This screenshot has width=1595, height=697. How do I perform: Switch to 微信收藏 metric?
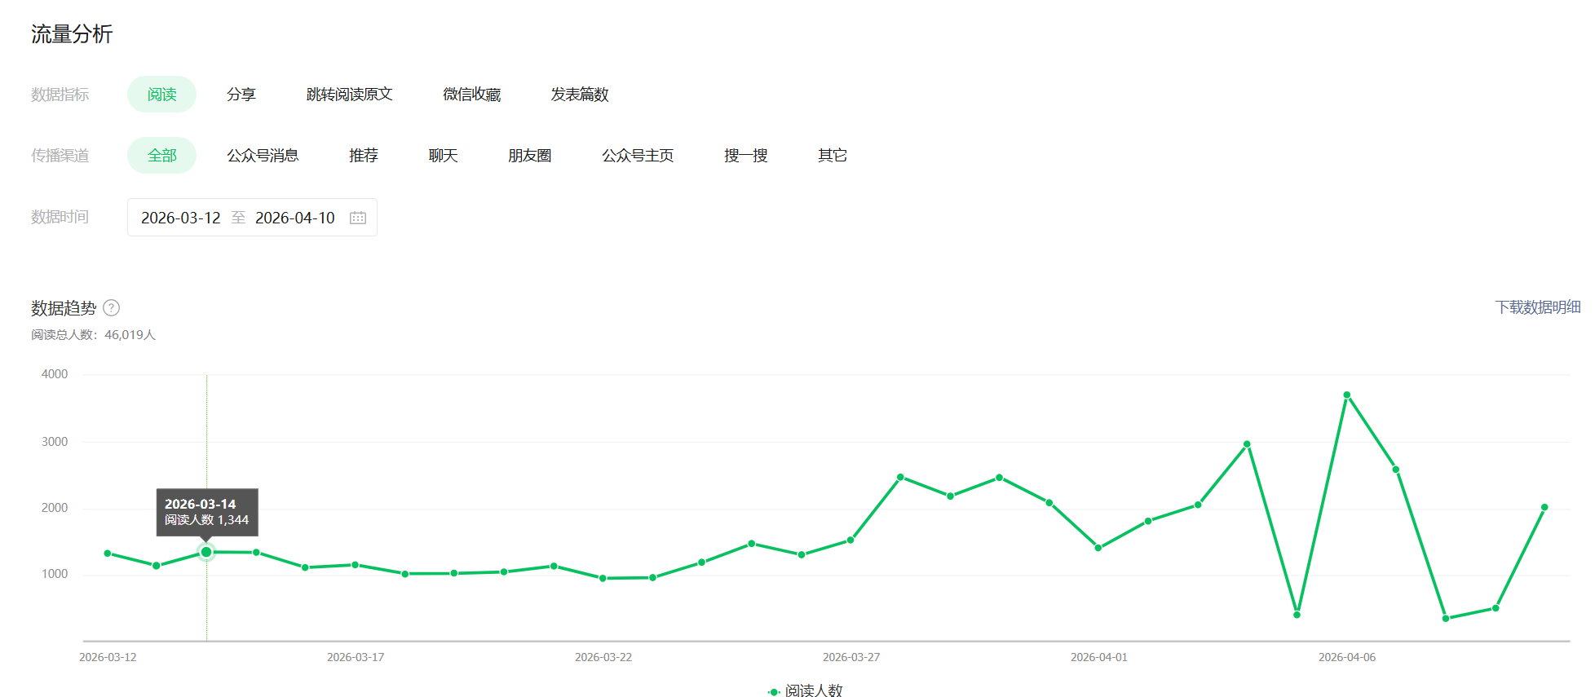pos(471,95)
